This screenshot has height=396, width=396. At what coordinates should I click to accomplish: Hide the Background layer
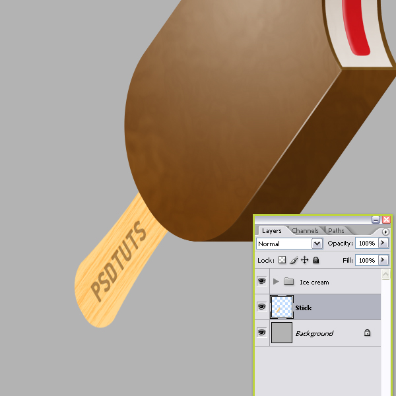coord(262,333)
